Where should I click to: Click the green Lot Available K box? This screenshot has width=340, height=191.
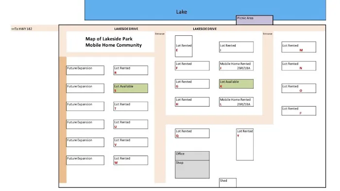(x=236, y=84)
